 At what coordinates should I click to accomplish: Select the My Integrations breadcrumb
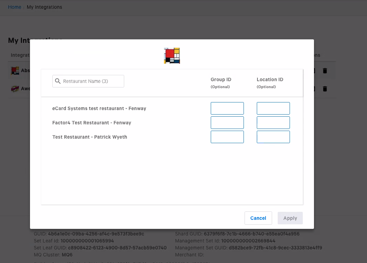(44, 7)
